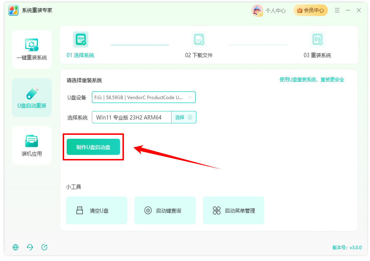This screenshot has height=261, width=370.
Task: Click the 01 选择系统 step label
Action: tap(80, 55)
